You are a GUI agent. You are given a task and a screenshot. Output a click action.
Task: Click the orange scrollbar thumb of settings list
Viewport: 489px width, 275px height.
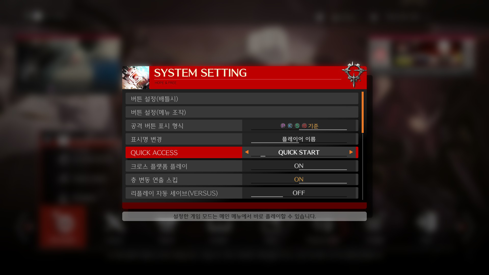point(363,112)
